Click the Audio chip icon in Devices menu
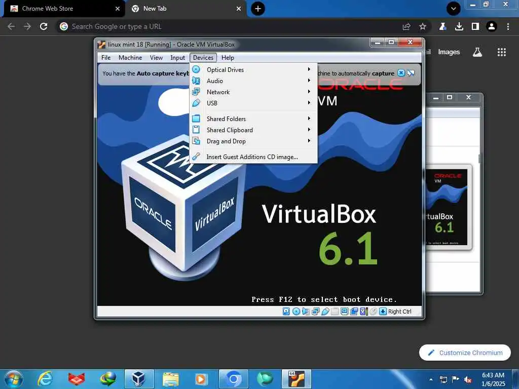The width and height of the screenshot is (519, 389). [196, 81]
